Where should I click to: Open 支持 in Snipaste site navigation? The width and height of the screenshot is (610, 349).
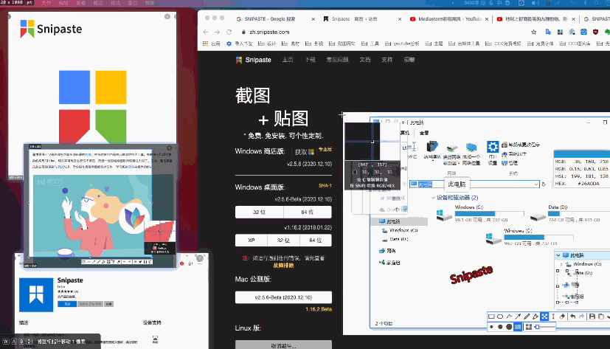coord(387,60)
